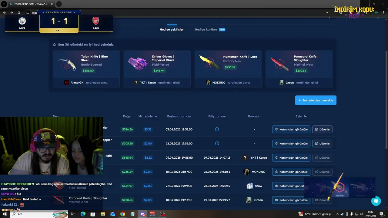Click Envanterden item ekle button

click(x=316, y=100)
